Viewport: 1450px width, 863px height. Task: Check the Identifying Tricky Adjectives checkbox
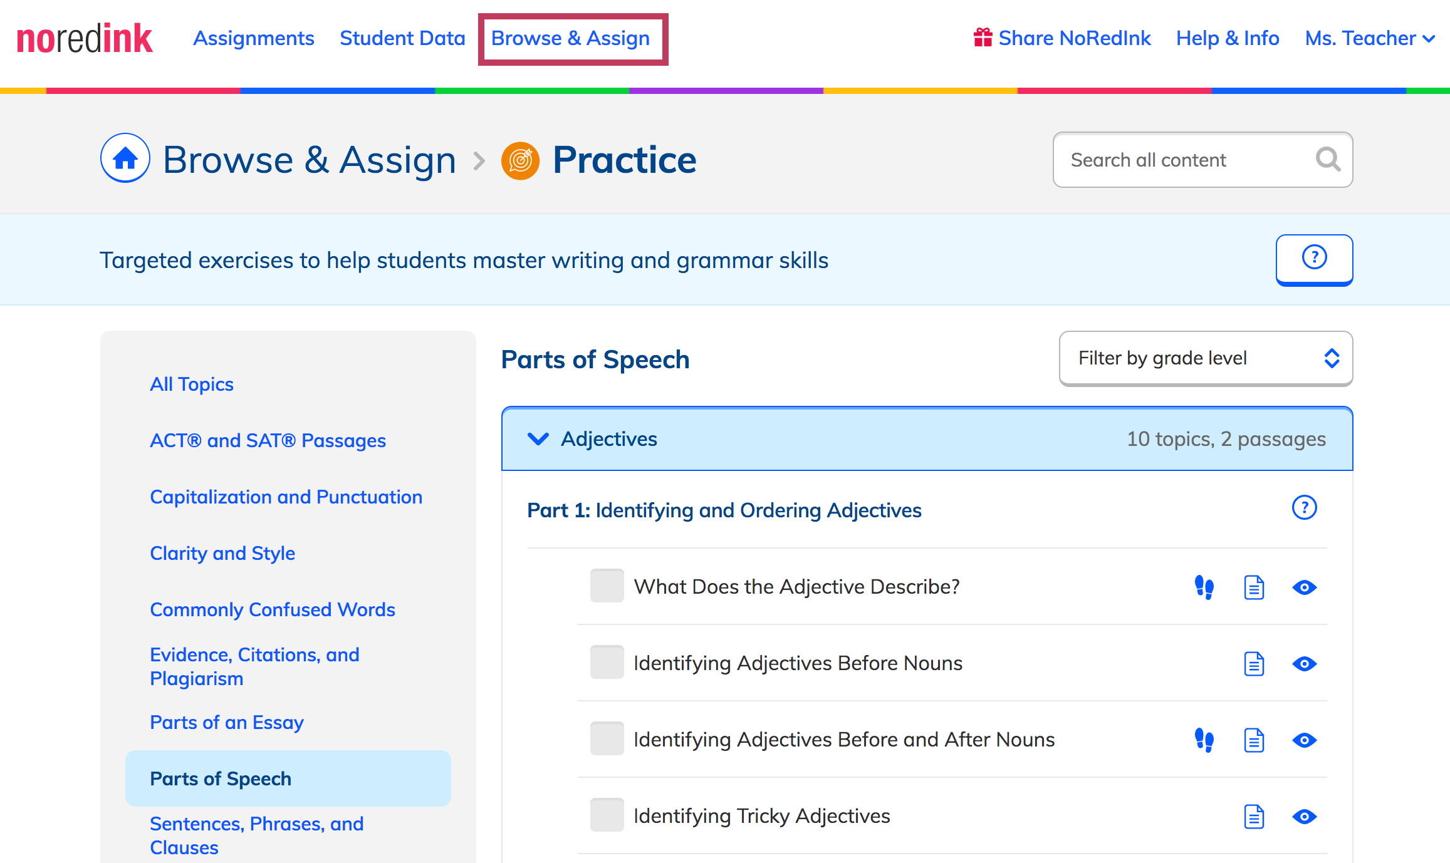607,815
